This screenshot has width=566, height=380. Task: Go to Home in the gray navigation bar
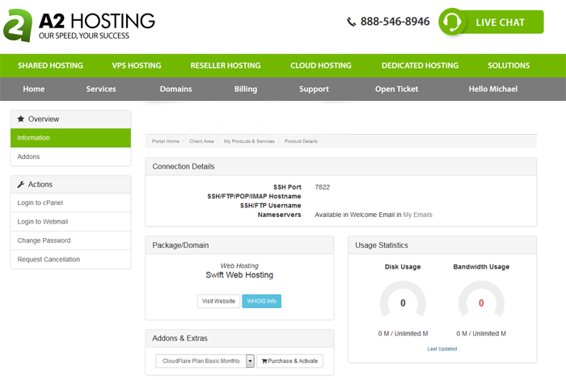[x=34, y=89]
